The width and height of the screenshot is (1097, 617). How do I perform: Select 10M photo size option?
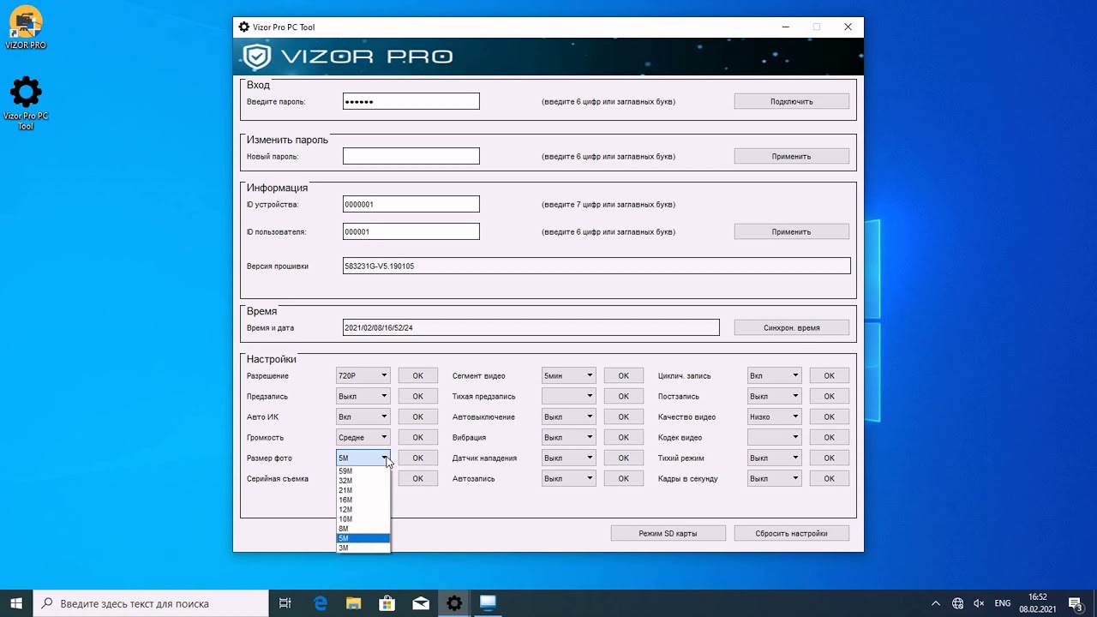point(363,519)
